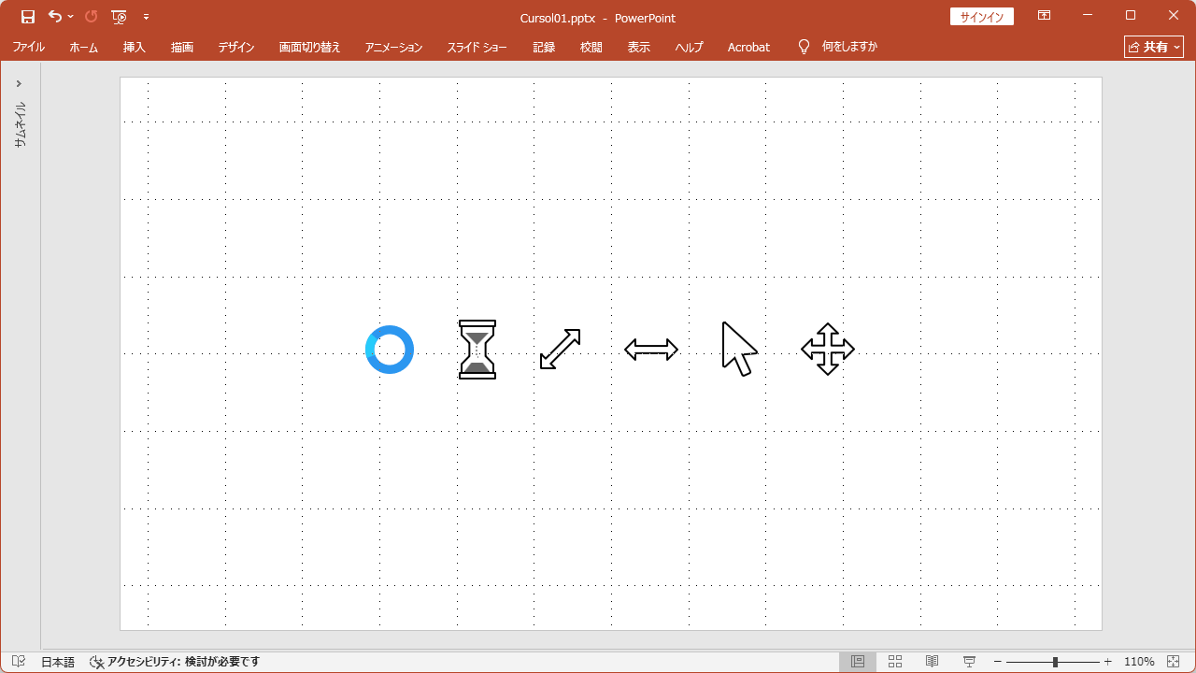The image size is (1196, 673).
Task: Start slideshow from beginning via toolbar icon
Action: (x=119, y=17)
